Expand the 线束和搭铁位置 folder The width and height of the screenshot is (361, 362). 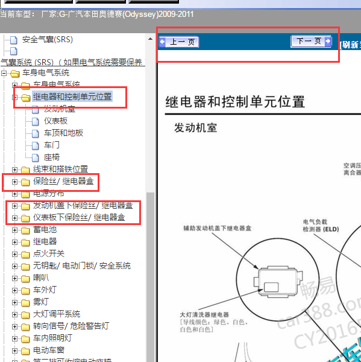14,170
